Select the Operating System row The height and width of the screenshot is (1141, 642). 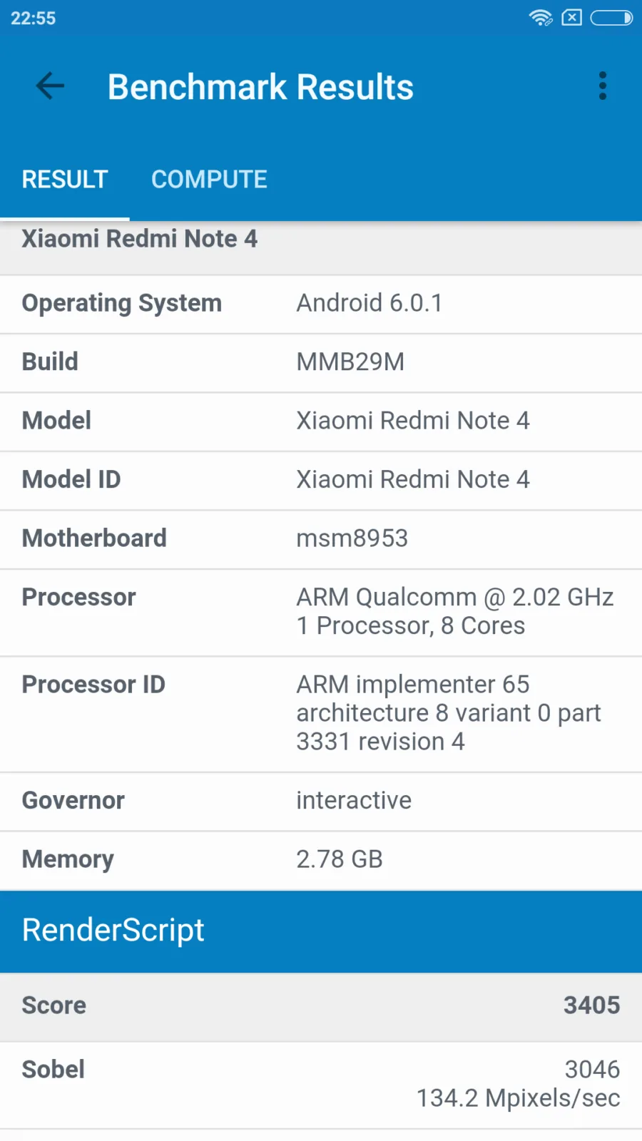321,305
